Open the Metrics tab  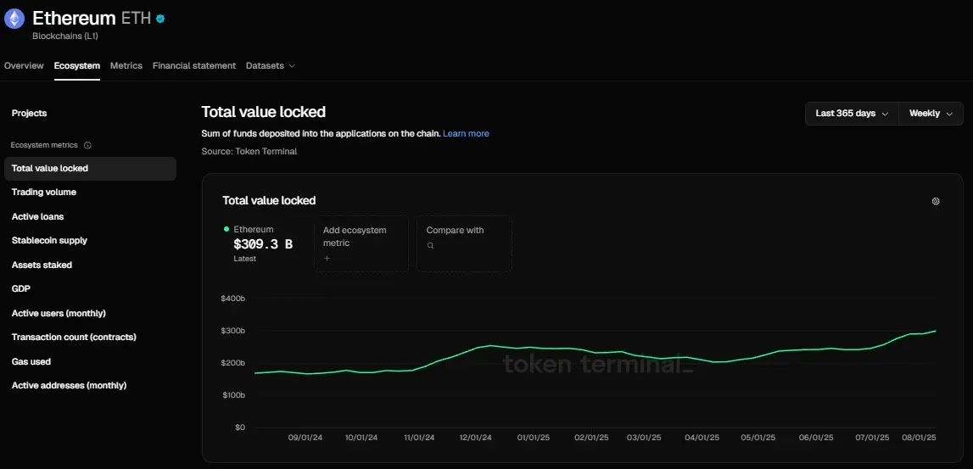(126, 66)
